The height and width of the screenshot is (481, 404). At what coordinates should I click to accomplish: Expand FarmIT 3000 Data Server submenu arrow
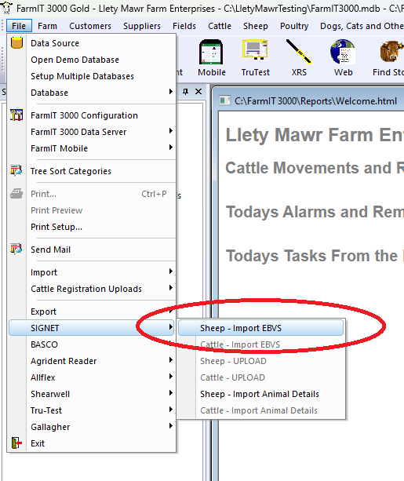click(x=171, y=131)
